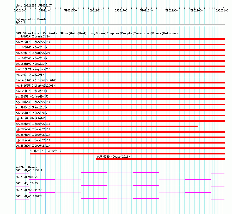Select the esv994342 (Pang2010) label
The height and width of the screenshot is (214, 232).
(31, 107)
